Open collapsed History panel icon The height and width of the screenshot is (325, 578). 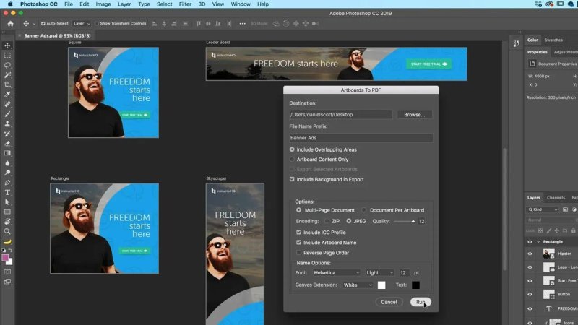pos(516,43)
